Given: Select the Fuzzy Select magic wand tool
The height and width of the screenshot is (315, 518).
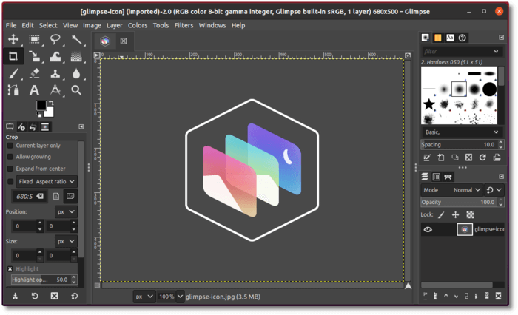Looking at the screenshot, I should (76, 39).
